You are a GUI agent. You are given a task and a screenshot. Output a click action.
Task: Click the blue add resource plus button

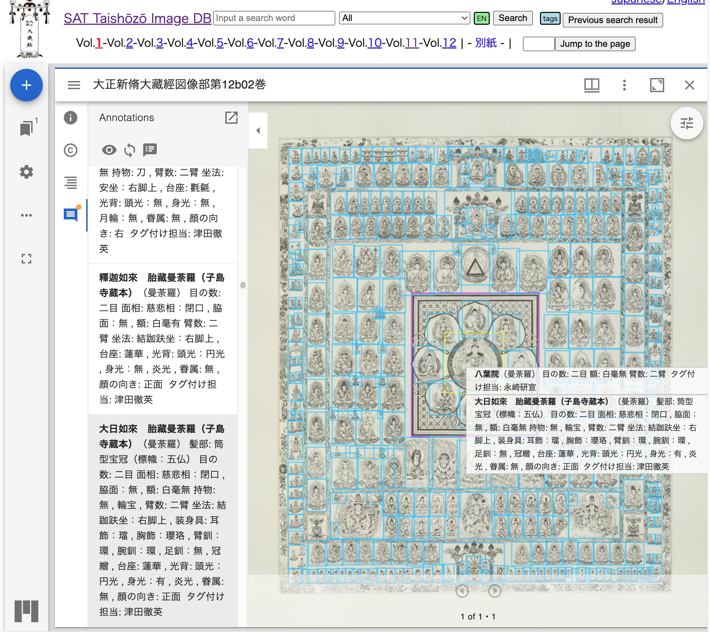[x=26, y=85]
